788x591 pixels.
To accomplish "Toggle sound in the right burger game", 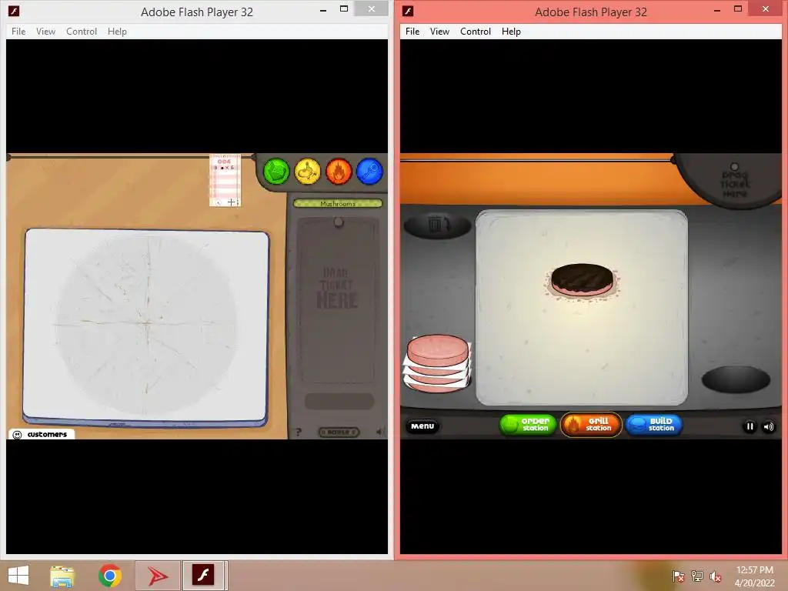I will tap(769, 426).
